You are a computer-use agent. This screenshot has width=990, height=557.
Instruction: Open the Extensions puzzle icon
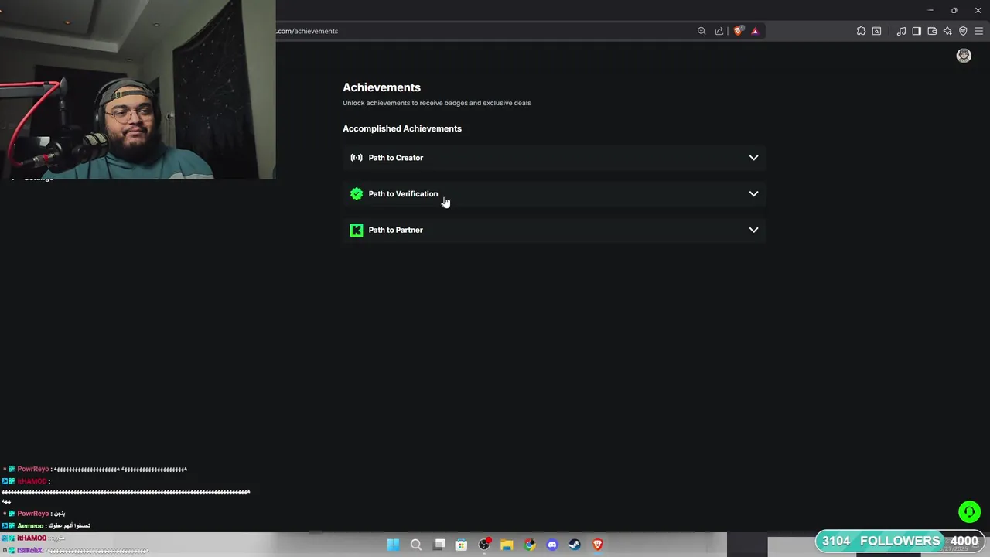tap(861, 31)
